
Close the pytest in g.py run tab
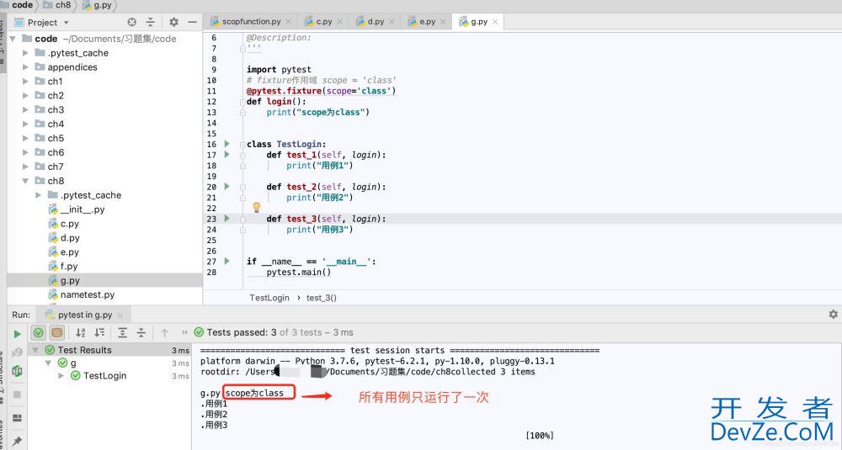point(120,315)
